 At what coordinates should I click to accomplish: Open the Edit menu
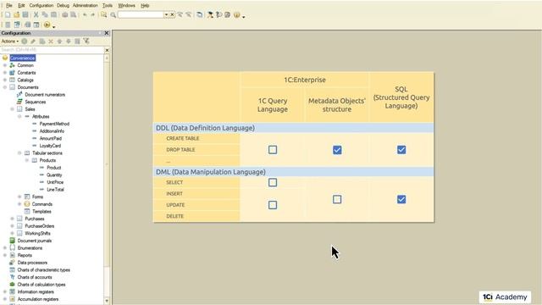click(x=21, y=6)
